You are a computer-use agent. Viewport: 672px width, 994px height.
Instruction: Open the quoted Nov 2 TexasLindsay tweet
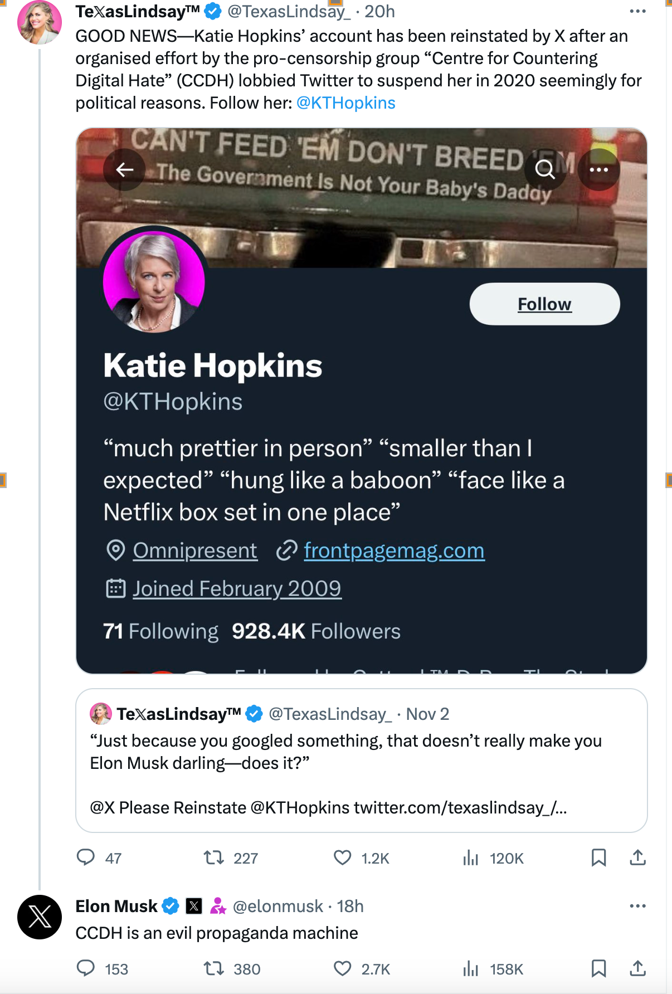[x=361, y=761]
